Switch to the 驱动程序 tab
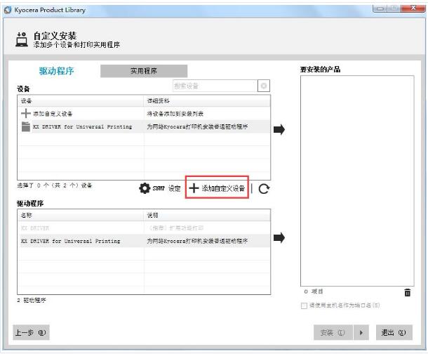The height and width of the screenshot is (354, 428). (x=57, y=71)
